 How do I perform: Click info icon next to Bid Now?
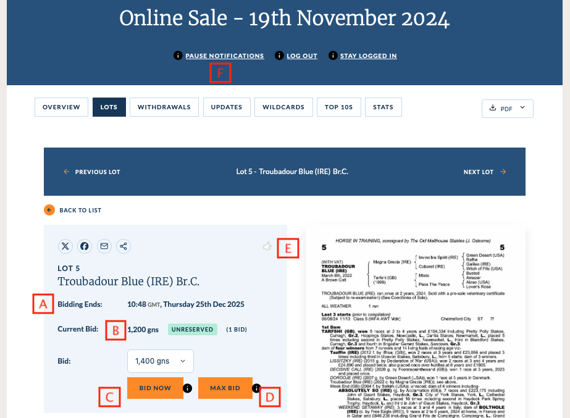(188, 388)
